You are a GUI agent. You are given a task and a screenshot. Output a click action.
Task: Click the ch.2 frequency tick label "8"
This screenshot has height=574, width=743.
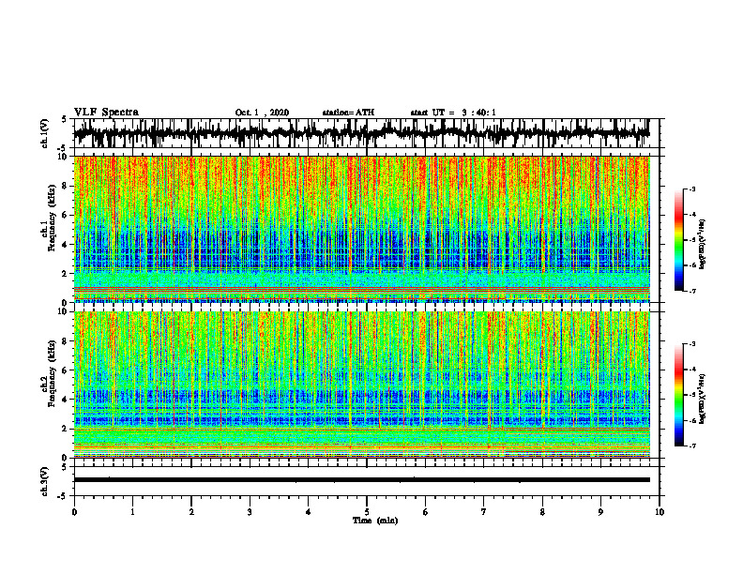[66, 341]
